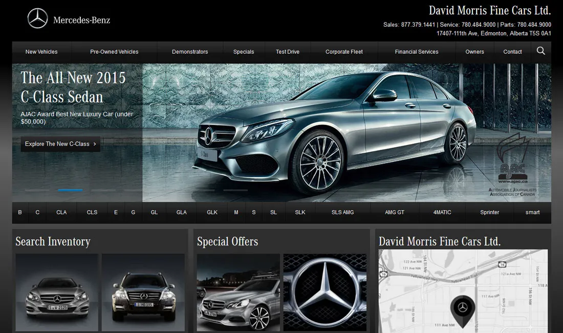
Task: Click the Mercedes-Benz star logo in header
Action: (38, 18)
